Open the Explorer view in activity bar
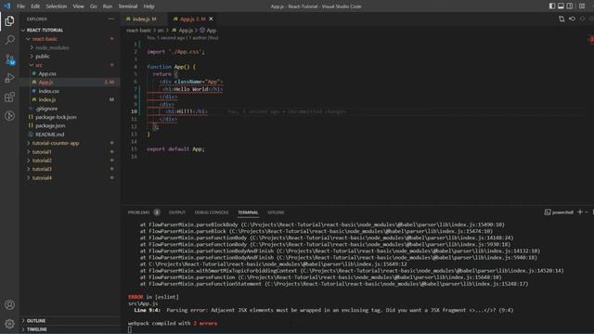The image size is (594, 334). (x=9, y=20)
